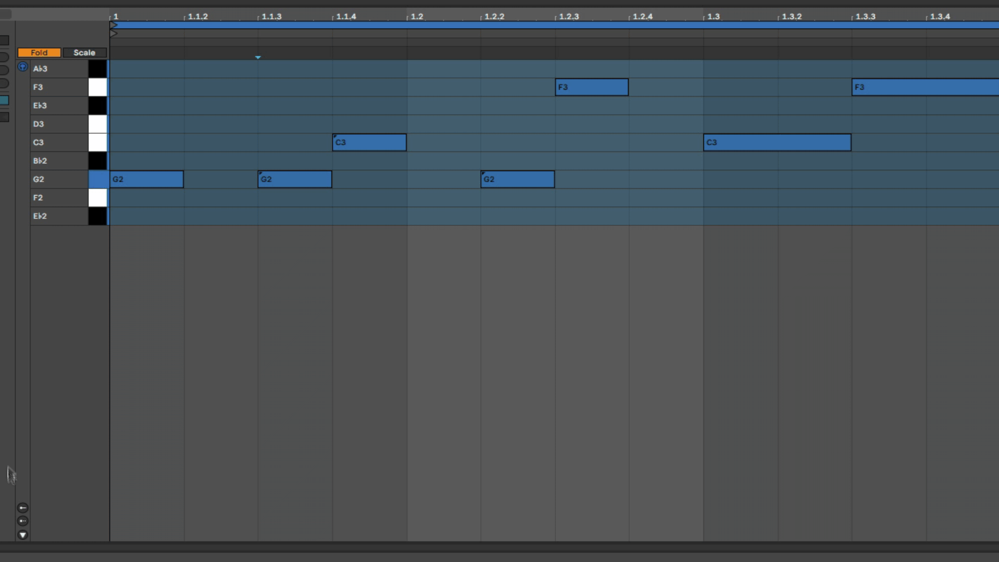The width and height of the screenshot is (999, 562).
Task: Toggle the MIDI editor preview headphone icon
Action: (x=22, y=67)
